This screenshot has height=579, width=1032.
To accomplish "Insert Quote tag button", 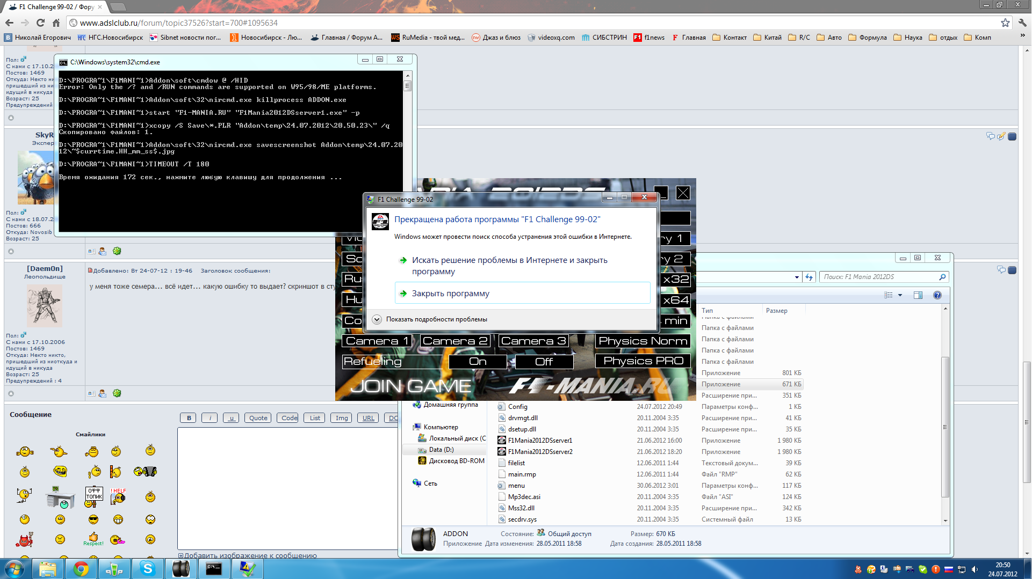I will [x=258, y=418].
